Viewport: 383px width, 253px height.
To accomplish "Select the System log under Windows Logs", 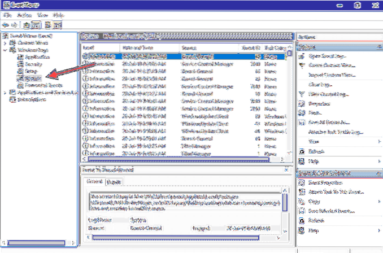I will tap(29, 79).
